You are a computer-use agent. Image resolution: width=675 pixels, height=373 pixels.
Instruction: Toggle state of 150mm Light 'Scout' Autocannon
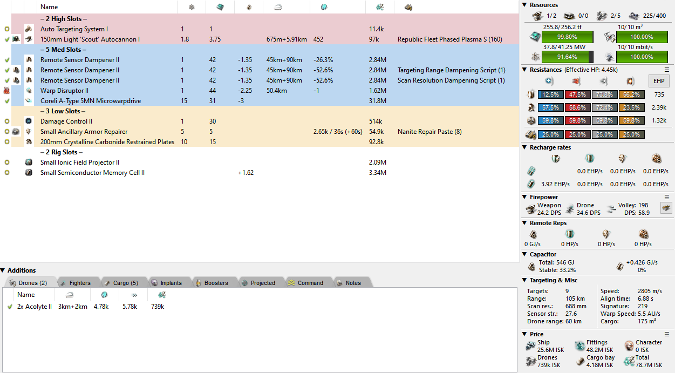6,39
